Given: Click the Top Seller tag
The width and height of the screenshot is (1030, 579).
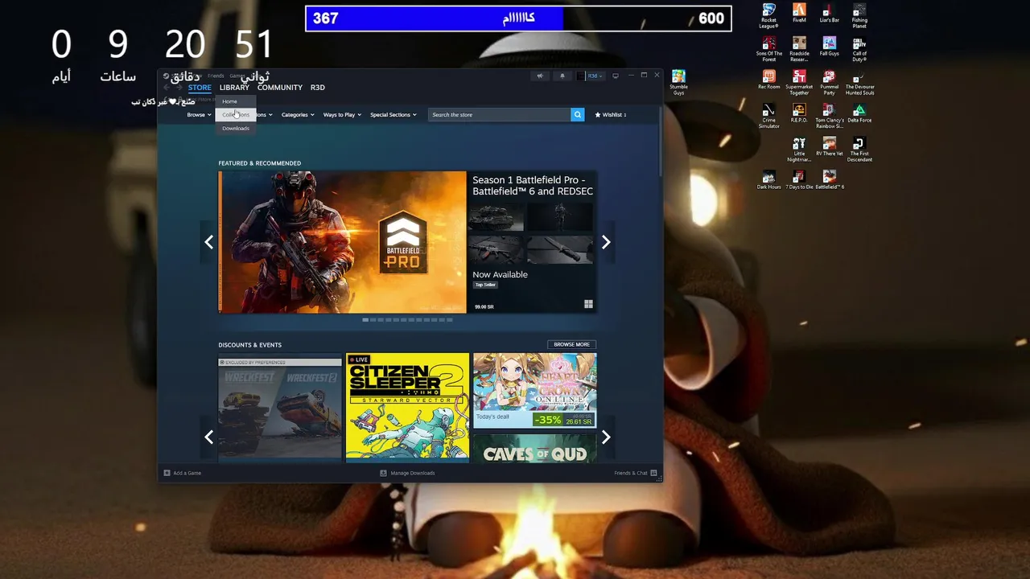Looking at the screenshot, I should [x=485, y=285].
